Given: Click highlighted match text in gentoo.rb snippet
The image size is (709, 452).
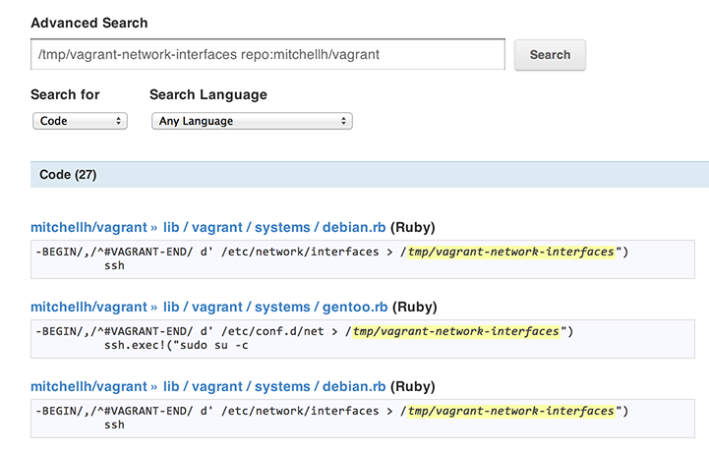Looking at the screenshot, I should pos(456,331).
